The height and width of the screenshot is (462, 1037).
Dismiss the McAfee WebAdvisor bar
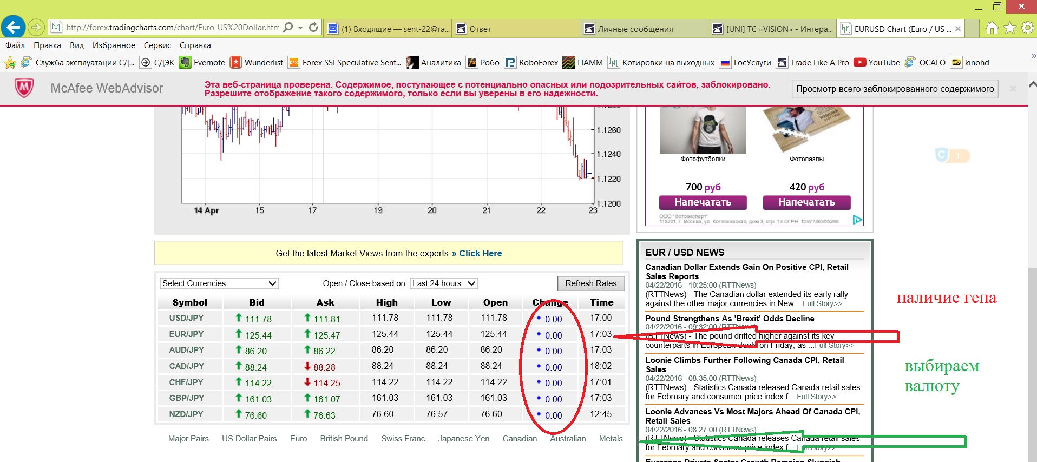(x=1013, y=89)
